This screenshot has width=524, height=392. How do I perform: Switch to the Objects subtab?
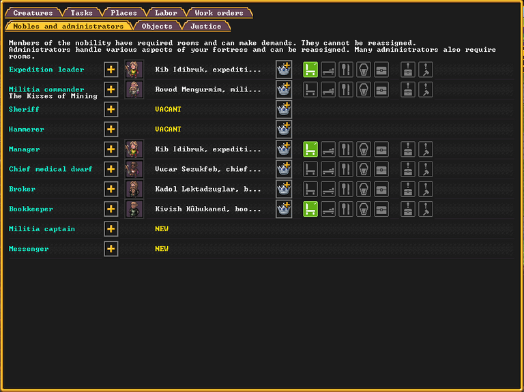[157, 26]
